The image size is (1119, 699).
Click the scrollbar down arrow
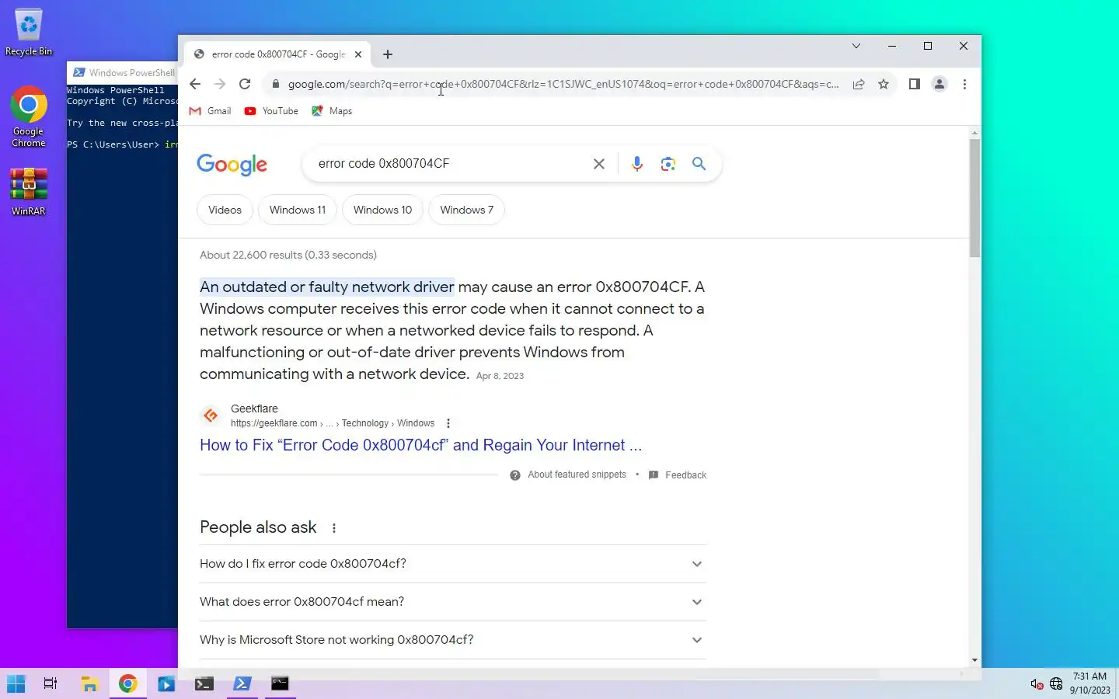(974, 660)
